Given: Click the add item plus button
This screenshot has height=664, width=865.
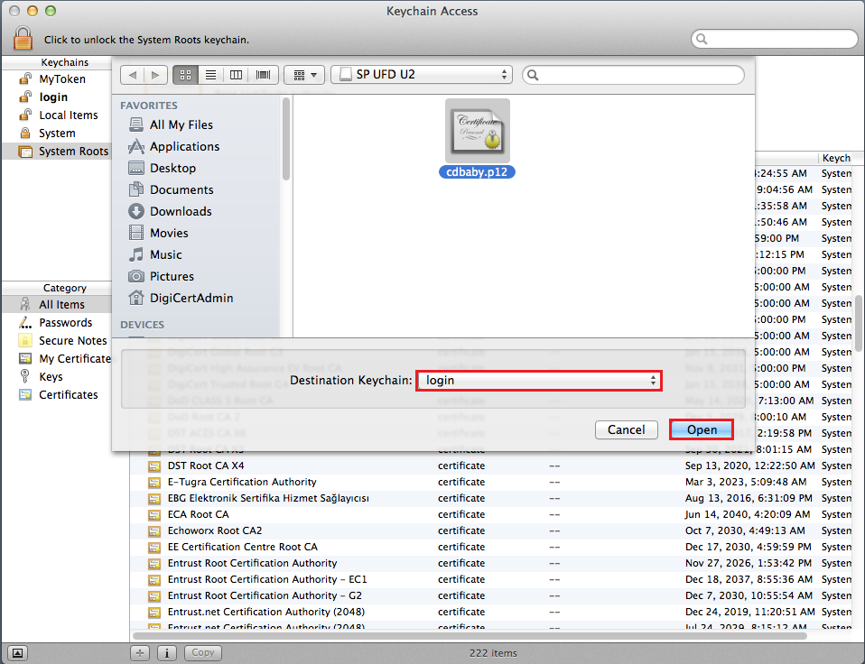Looking at the screenshot, I should tap(140, 652).
